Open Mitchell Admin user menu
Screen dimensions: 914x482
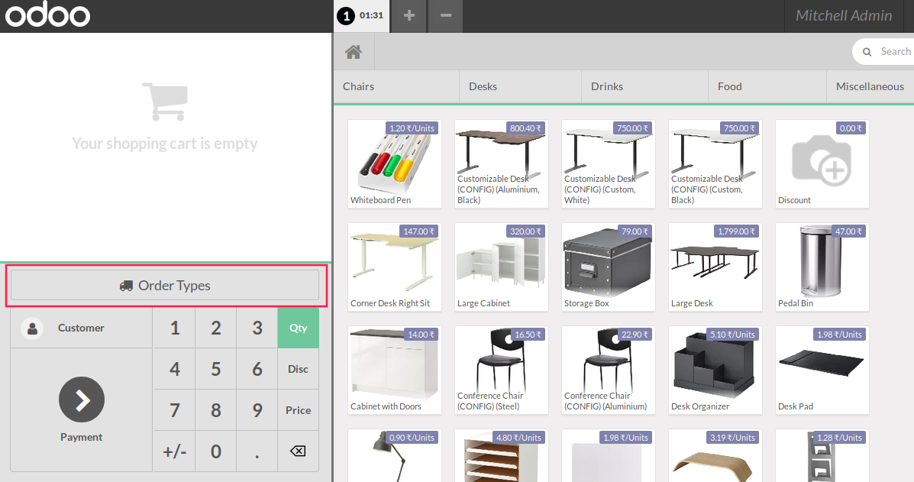tap(844, 16)
